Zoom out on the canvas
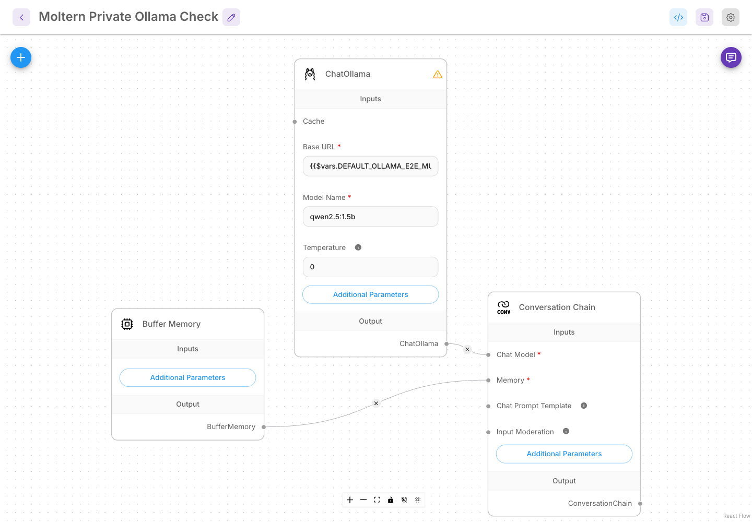This screenshot has width=752, height=522. pyautogui.click(x=363, y=500)
